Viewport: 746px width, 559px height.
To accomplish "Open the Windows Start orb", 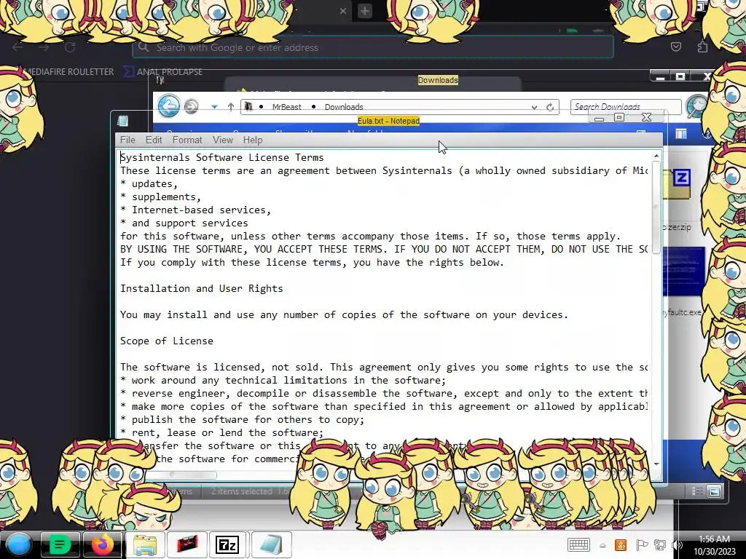I will click(x=19, y=544).
